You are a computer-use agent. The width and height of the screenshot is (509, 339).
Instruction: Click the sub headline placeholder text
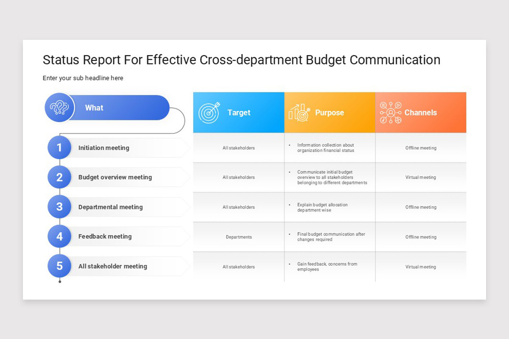point(83,78)
